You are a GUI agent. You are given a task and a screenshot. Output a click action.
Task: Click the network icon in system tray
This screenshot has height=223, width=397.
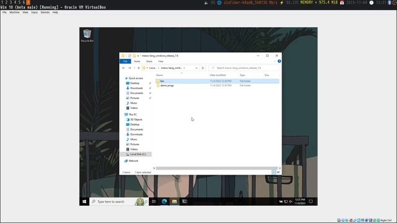pos(286,201)
